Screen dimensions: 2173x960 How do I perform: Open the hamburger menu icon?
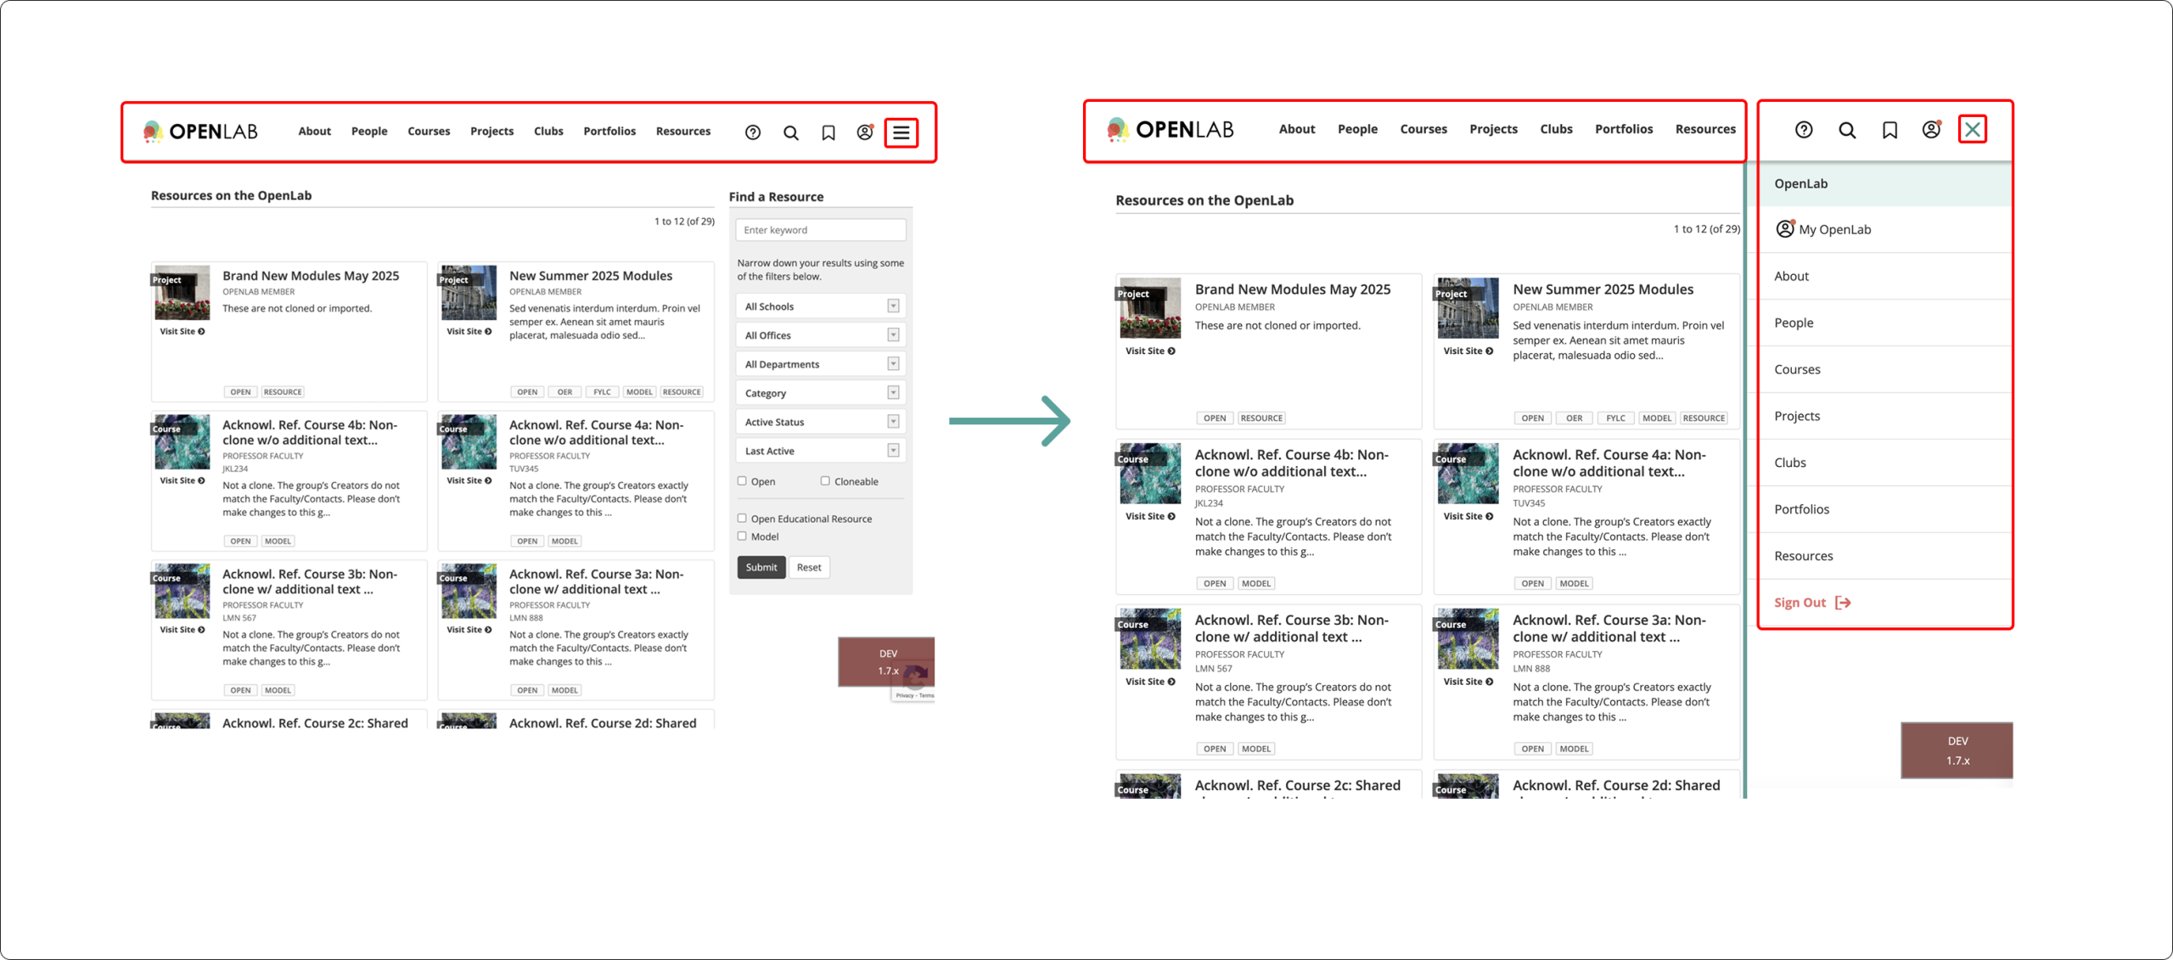[x=901, y=132]
